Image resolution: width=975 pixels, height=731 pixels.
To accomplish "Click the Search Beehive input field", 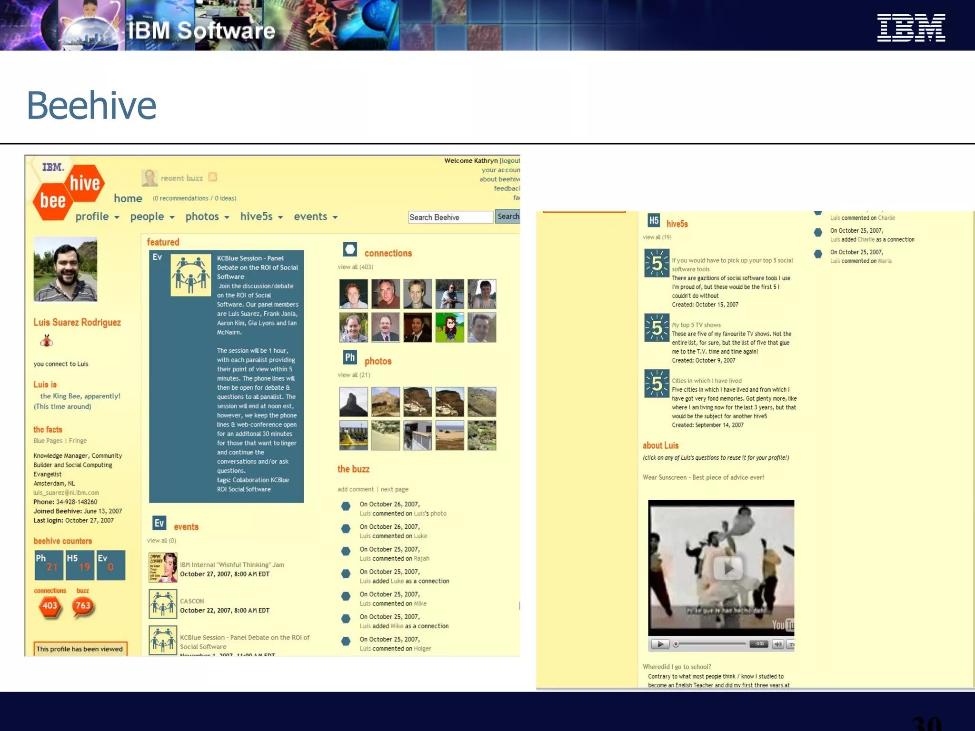I will coord(450,217).
